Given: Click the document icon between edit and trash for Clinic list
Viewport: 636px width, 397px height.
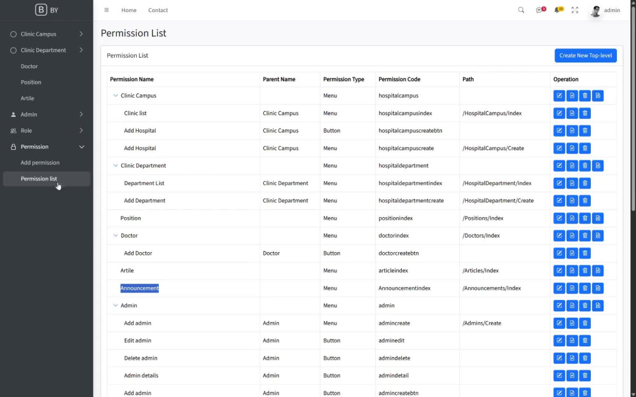Looking at the screenshot, I should click(x=572, y=113).
